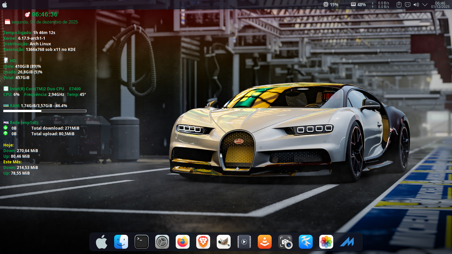The image size is (452, 254).
Task: Launch VLC media player from the dock
Action: tap(264, 242)
